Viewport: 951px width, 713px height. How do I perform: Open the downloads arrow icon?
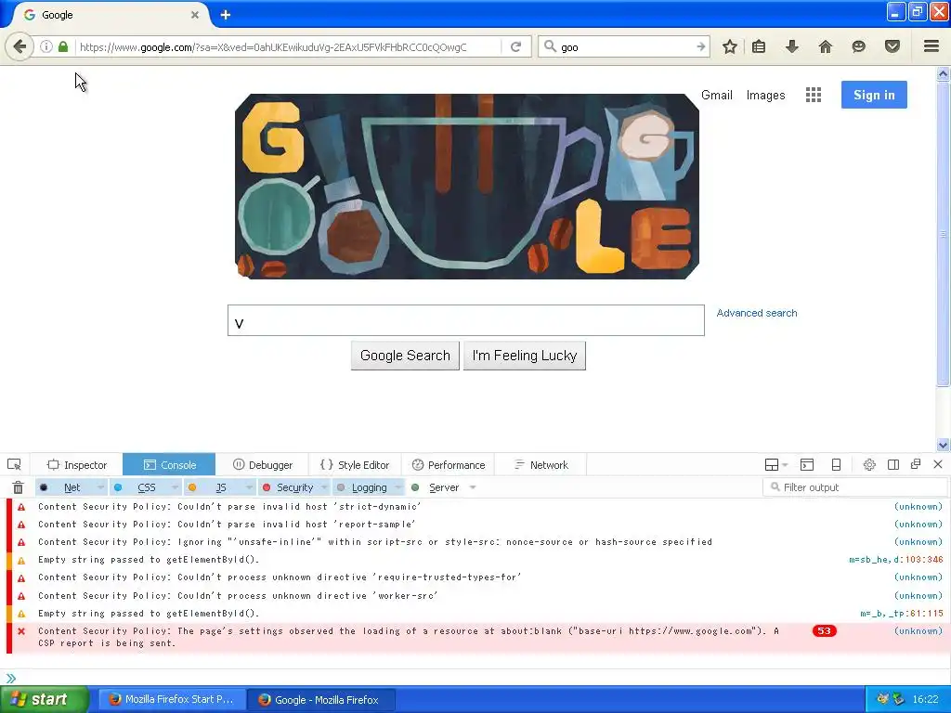tap(791, 46)
